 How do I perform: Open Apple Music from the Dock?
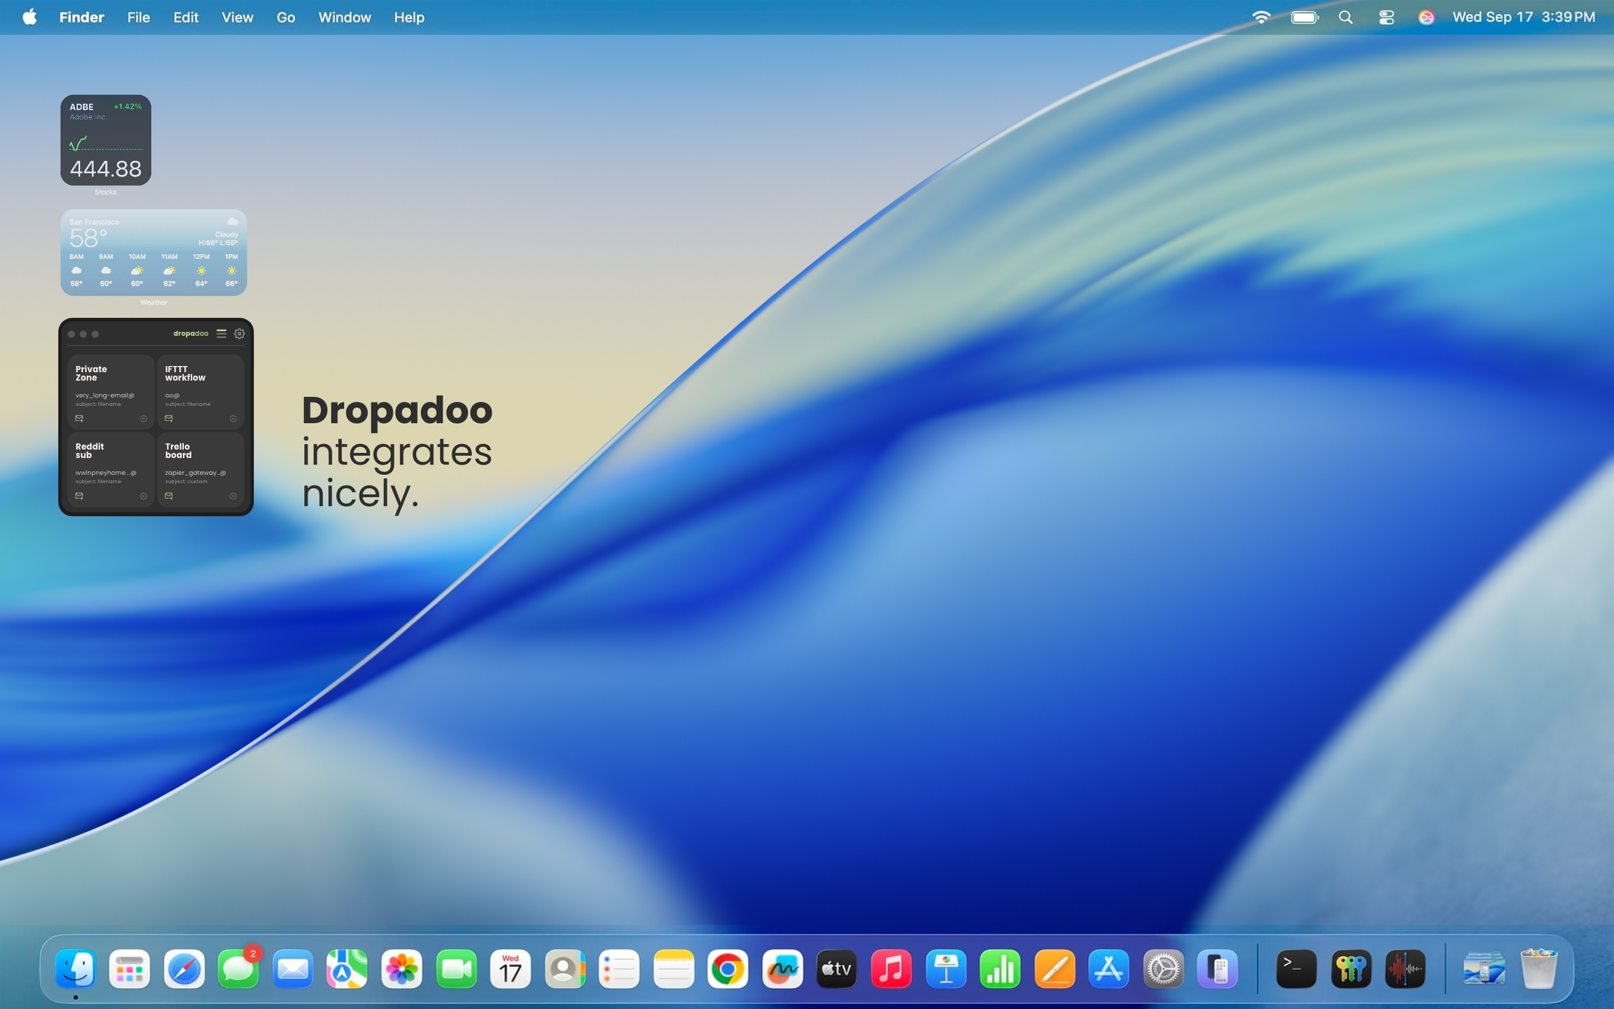891,969
